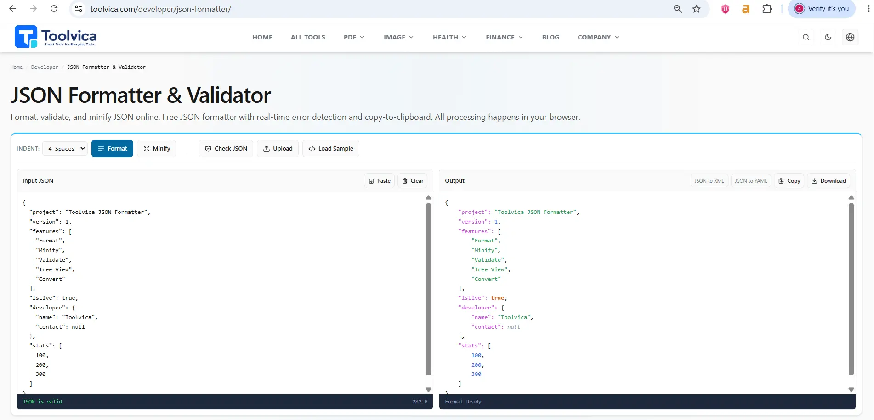Expand the PDF dropdown menu
The width and height of the screenshot is (874, 420).
(x=354, y=37)
